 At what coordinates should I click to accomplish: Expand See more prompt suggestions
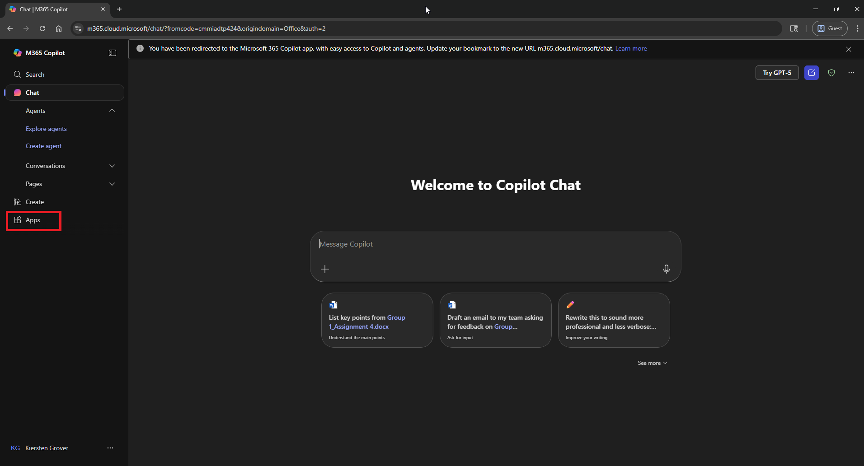click(652, 363)
